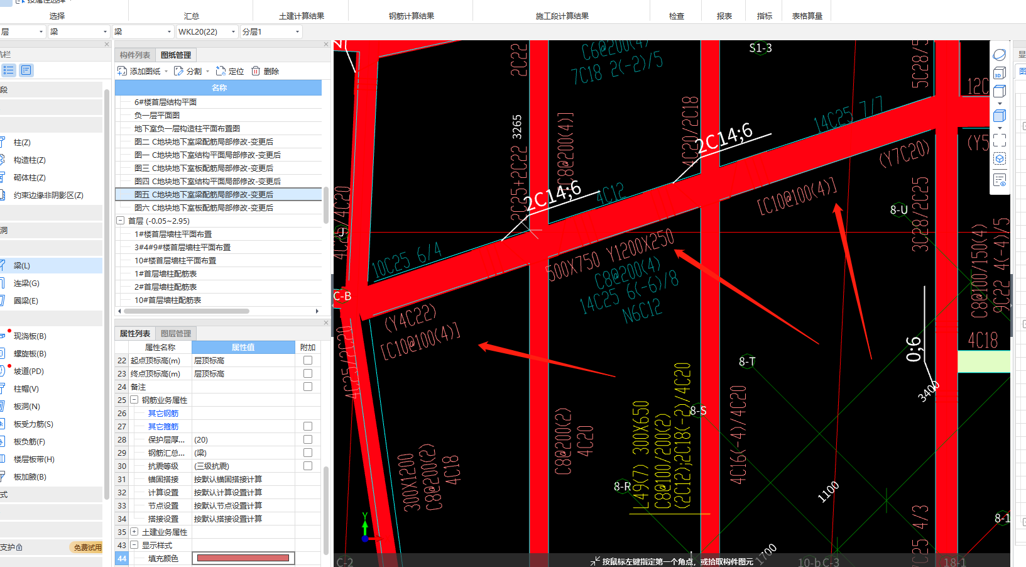Open 土建计算结果 ribbon group

point(302,16)
